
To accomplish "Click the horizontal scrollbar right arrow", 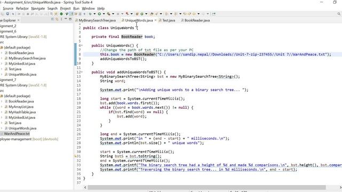I will click(340, 187).
